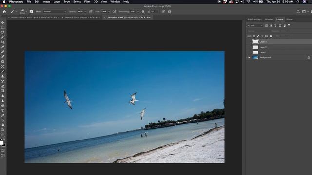This screenshot has width=312, height=175.
Task: Select the Crop tool
Action: (x=3, y=42)
